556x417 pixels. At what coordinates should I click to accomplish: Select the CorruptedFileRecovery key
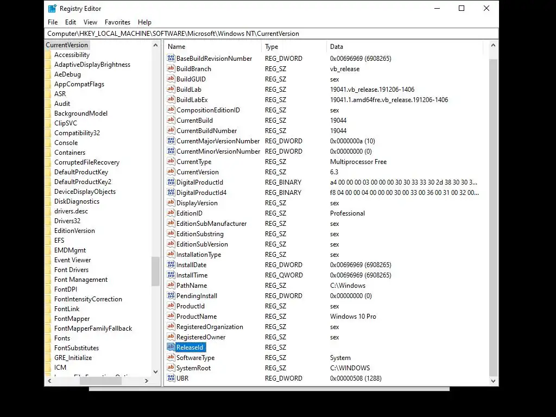click(87, 162)
